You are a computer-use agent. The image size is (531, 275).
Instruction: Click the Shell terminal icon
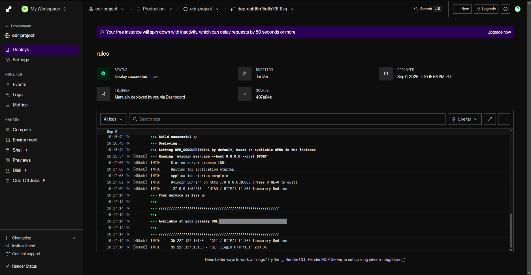8,150
